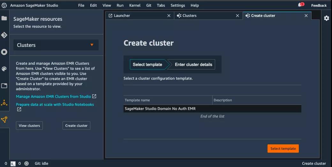Close the Clusters tab
Image resolution: width=332 pixels, height=167 pixels.
click(x=238, y=16)
